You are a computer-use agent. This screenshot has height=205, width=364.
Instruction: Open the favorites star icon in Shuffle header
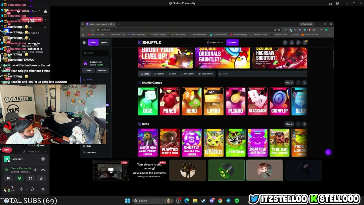291,42
